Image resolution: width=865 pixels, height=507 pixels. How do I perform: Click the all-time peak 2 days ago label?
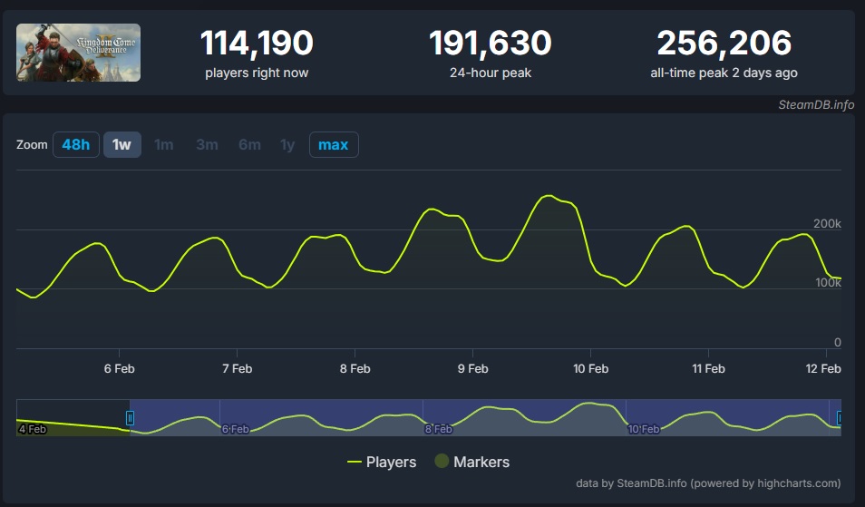click(x=724, y=73)
